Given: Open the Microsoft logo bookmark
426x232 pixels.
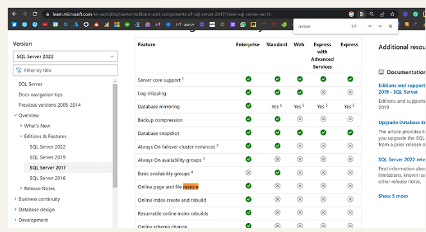Looking at the screenshot, I should tap(117, 24).
